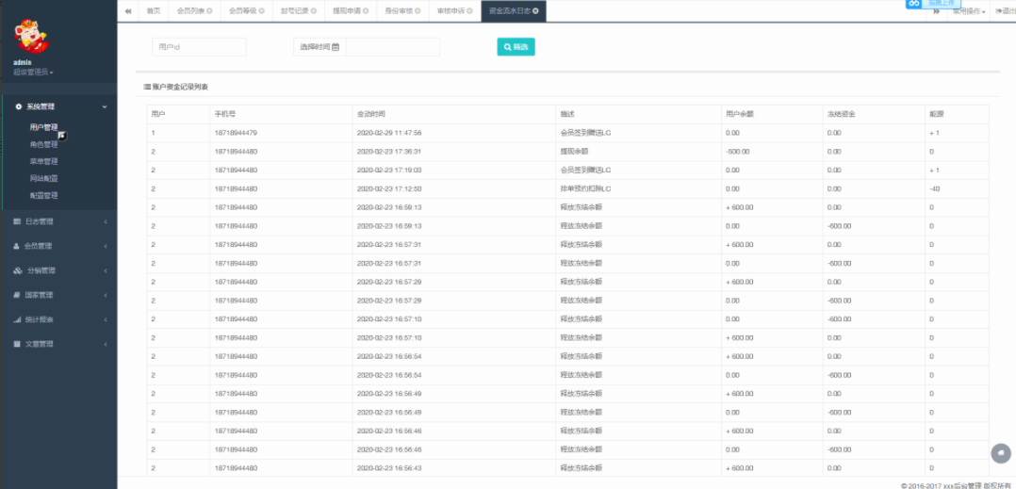1016x489 pixels.
Task: Click the calendar icon beside 选择时间
Action: tap(336, 46)
